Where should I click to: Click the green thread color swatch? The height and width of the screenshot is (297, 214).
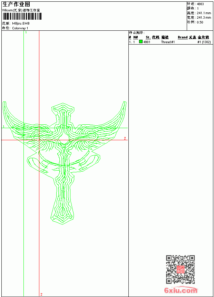141,41
